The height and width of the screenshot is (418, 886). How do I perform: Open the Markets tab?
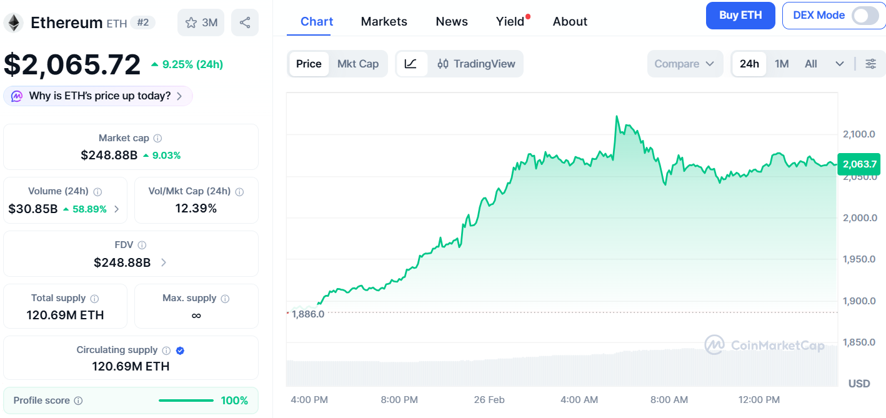(384, 21)
